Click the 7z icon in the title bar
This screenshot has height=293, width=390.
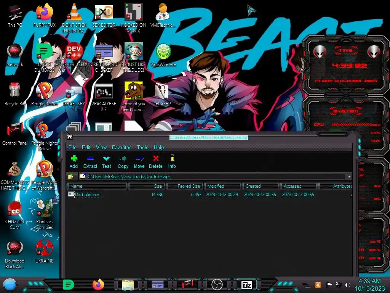pyautogui.click(x=70, y=137)
